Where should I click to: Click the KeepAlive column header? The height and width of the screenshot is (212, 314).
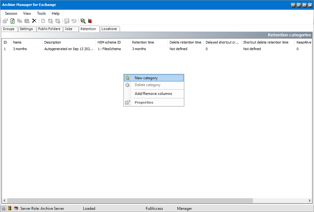303,42
